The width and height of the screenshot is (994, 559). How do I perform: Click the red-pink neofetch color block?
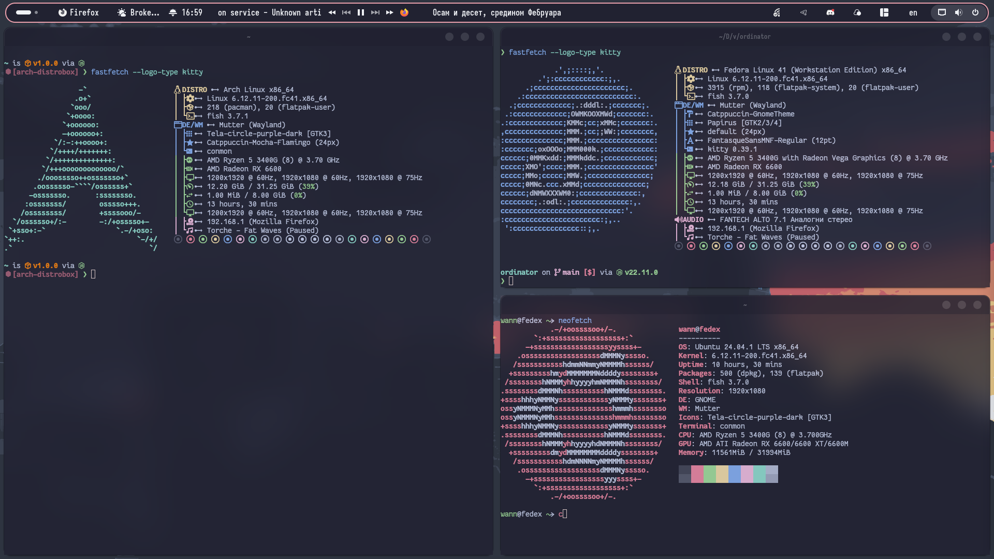[697, 474]
